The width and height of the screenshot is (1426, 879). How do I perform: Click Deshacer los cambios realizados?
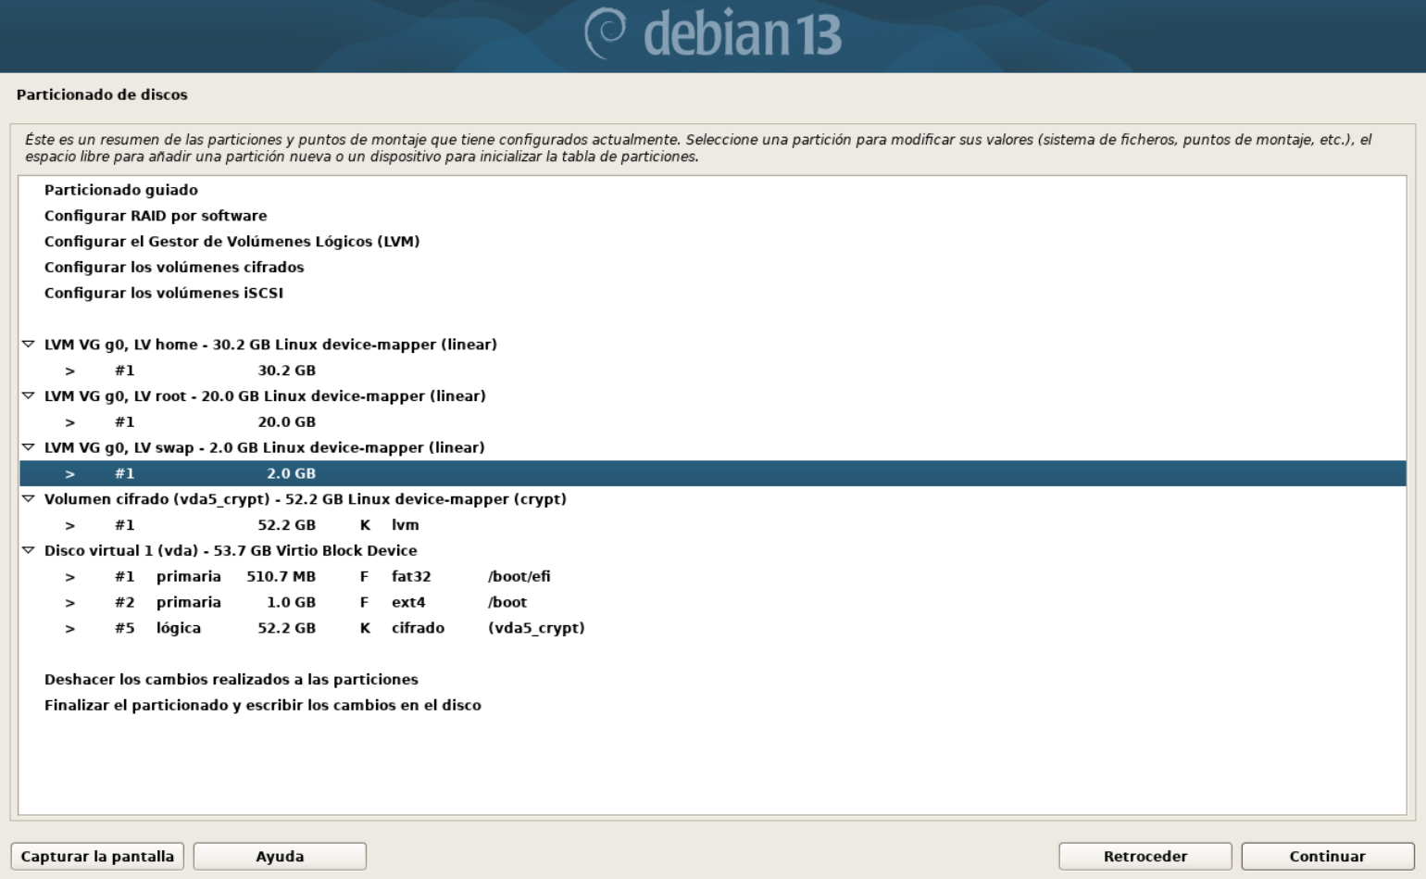231,680
